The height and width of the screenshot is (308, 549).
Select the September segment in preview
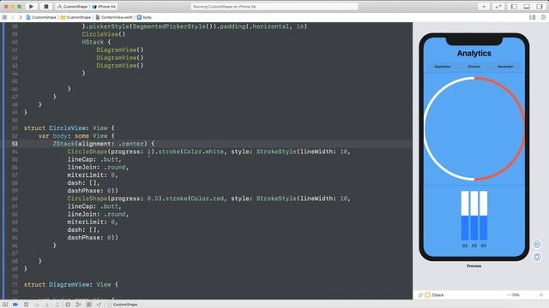(443, 67)
